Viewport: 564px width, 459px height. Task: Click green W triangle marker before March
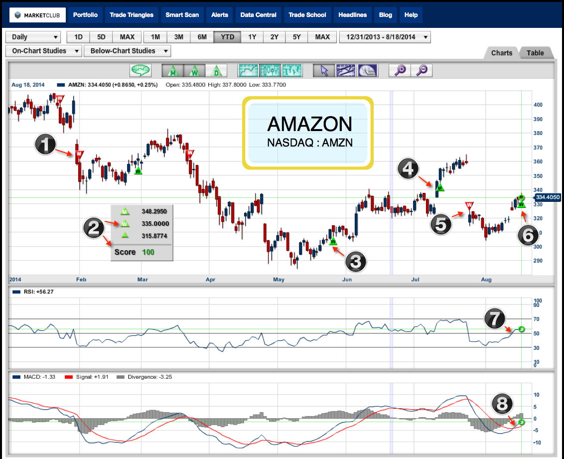tap(138, 171)
